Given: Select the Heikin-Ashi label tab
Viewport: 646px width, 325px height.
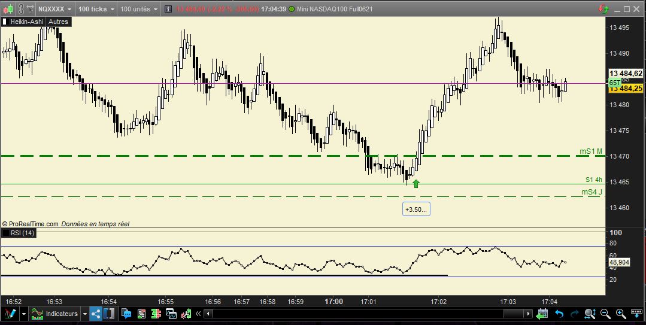Looking at the screenshot, I should click(x=27, y=22).
